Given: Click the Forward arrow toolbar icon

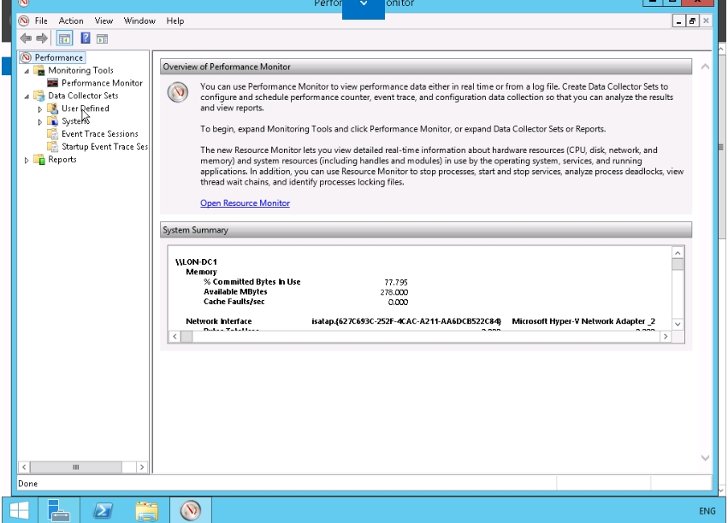Looking at the screenshot, I should [x=42, y=38].
